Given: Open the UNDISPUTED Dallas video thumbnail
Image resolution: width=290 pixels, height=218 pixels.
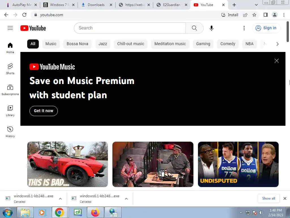Looking at the screenshot, I should point(238,164).
